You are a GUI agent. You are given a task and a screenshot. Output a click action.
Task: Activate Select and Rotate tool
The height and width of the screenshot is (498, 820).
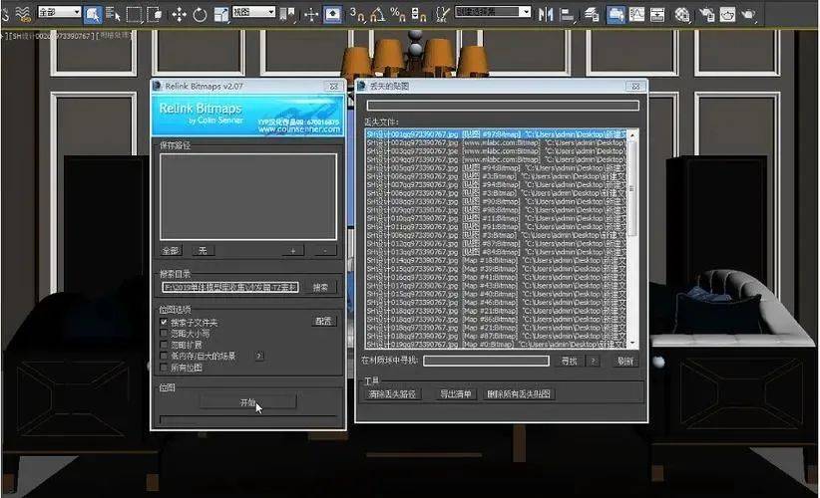(200, 14)
